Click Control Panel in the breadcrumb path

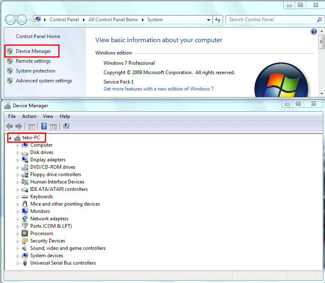tap(64, 20)
